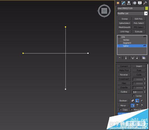Select Vertex sub-object level
This screenshot has height=130, width=149.
(126, 40)
